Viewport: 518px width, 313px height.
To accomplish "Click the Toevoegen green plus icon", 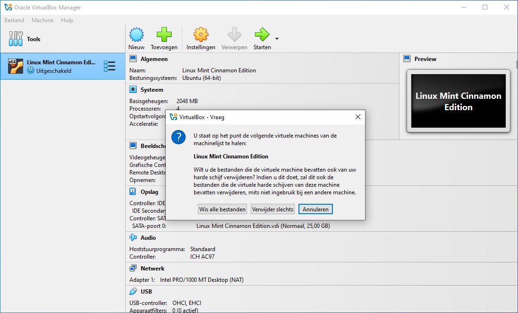I will [x=164, y=35].
